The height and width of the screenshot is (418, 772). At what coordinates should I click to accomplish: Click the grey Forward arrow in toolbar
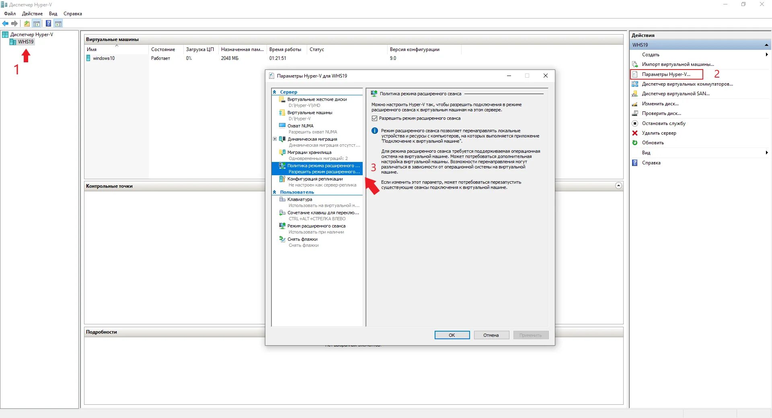tap(14, 23)
